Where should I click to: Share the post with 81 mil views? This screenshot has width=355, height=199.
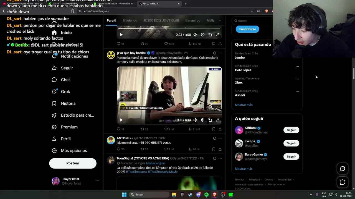pyautogui.click(x=220, y=129)
